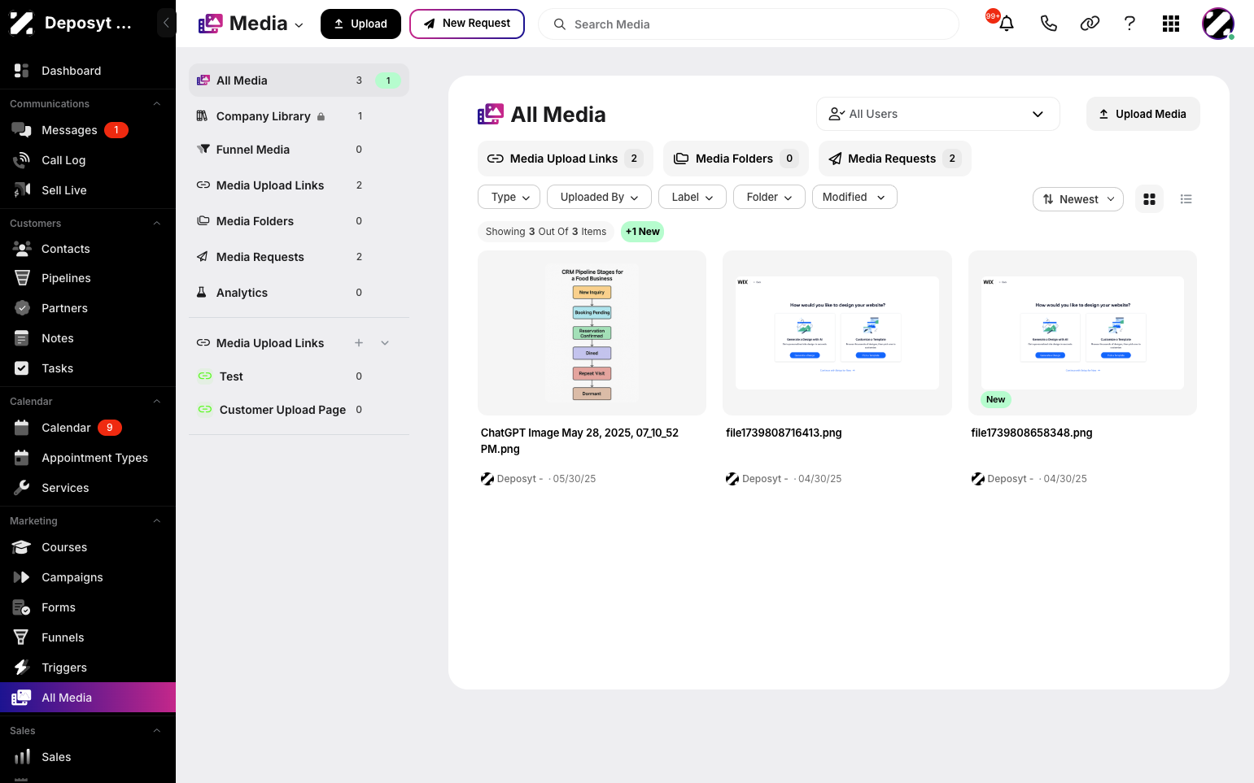Open Courses in the sidebar
The width and height of the screenshot is (1254, 783).
[x=88, y=547]
